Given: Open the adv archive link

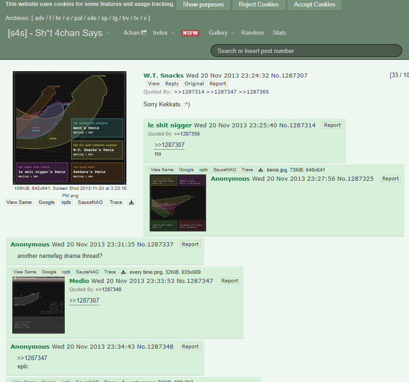Looking at the screenshot, I should point(39,18).
